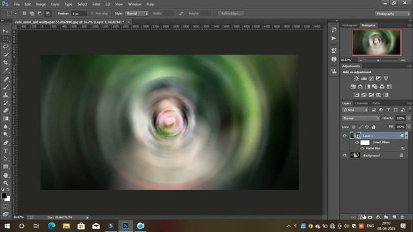Switch to the Histogram tab
This screenshot has width=413, height=232.
click(350, 25)
